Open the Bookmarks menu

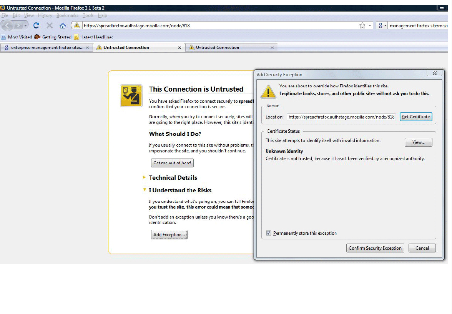[x=67, y=15]
